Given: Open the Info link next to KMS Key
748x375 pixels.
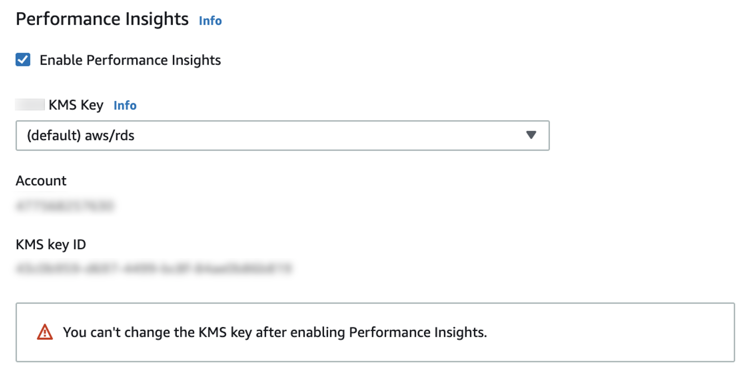Looking at the screenshot, I should [x=125, y=105].
